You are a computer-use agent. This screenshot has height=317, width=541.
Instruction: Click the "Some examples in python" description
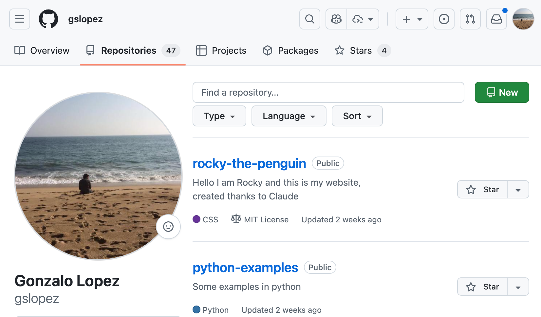coord(247,287)
